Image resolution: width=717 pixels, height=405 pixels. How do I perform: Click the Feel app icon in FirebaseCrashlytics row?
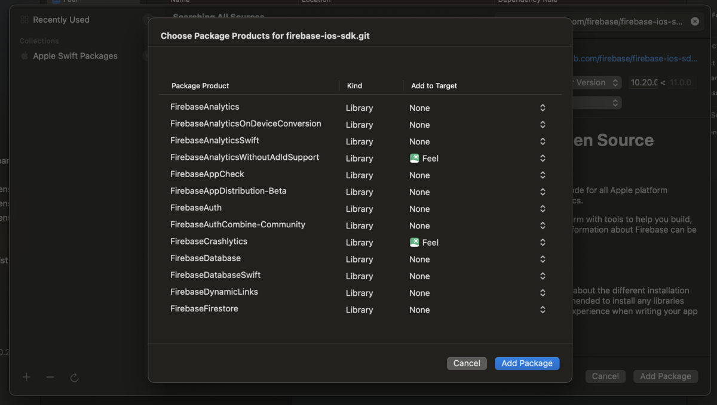[414, 242]
